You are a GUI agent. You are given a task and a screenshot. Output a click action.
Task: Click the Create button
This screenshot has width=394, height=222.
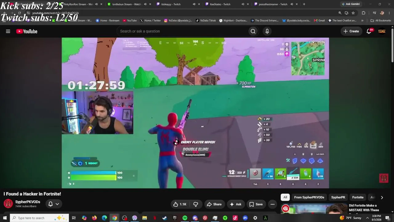coord(351,31)
